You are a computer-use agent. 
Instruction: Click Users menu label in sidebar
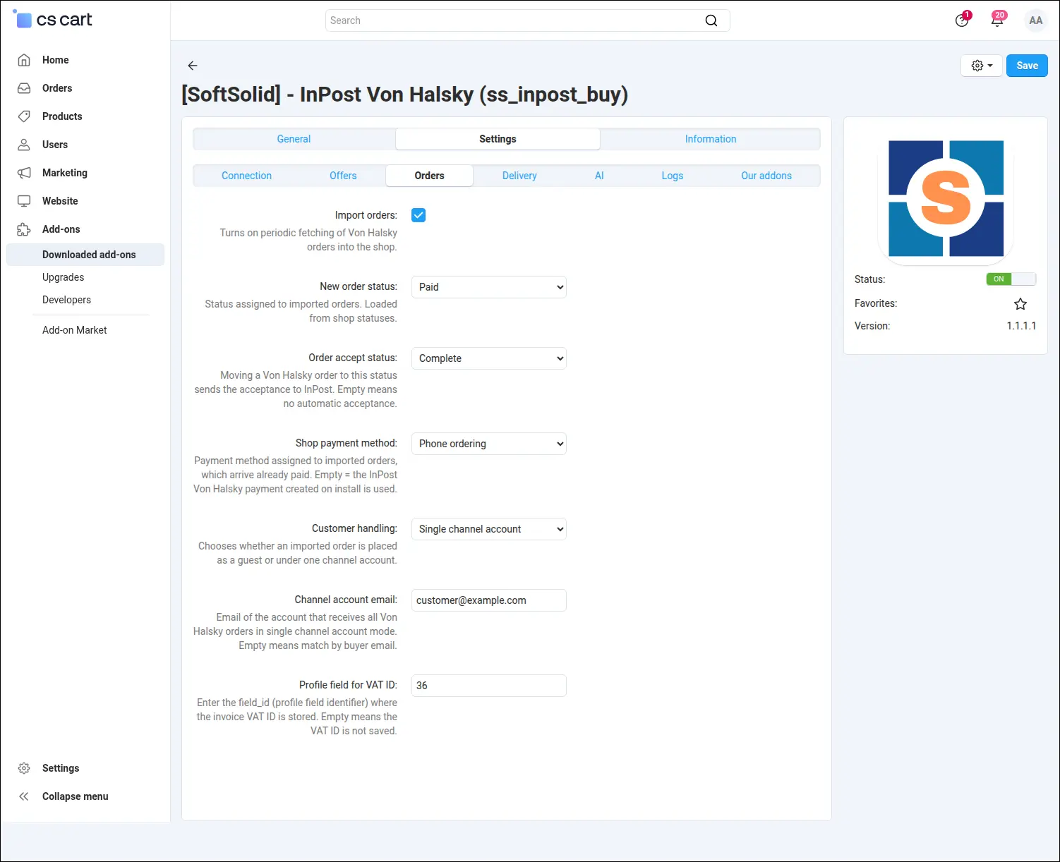(55, 145)
